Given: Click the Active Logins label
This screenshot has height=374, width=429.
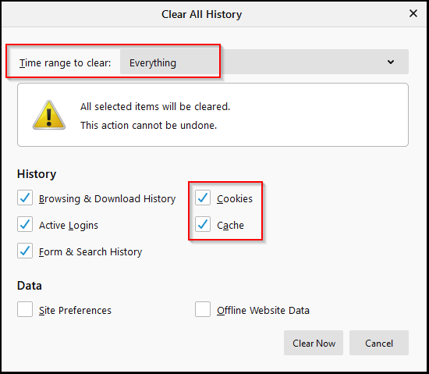Looking at the screenshot, I should (69, 226).
